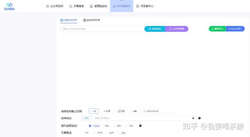Select the highlighted 新文章监控 nav item
Viewport: 250px width, 137px height.
(122, 6)
